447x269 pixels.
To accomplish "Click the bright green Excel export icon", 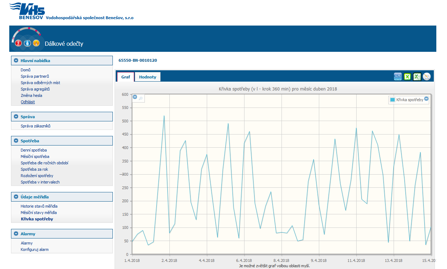I will tap(407, 76).
